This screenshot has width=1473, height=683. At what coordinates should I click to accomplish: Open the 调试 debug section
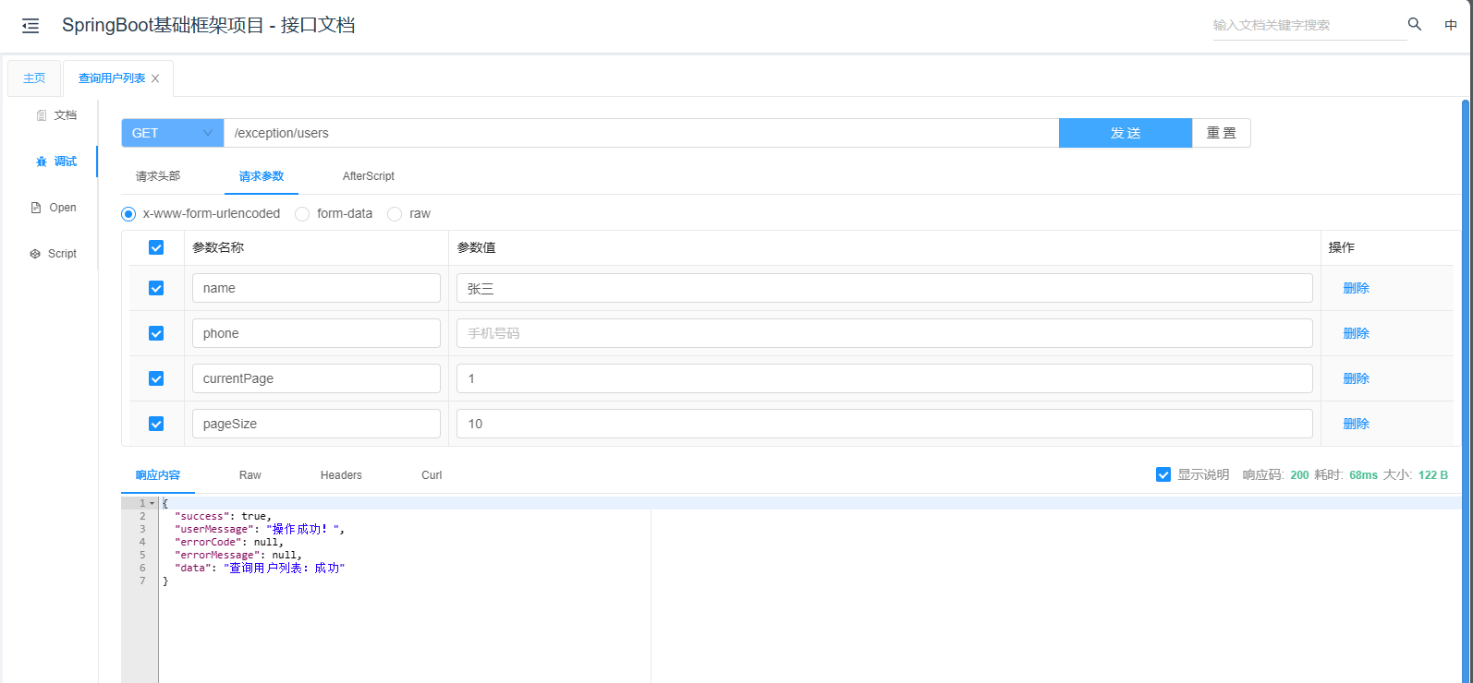pyautogui.click(x=56, y=162)
